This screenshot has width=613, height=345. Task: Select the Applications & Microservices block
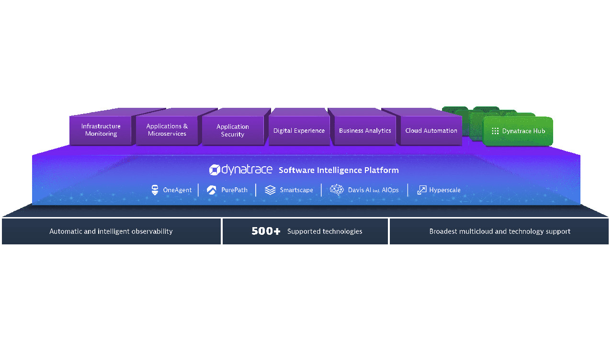coord(167,130)
